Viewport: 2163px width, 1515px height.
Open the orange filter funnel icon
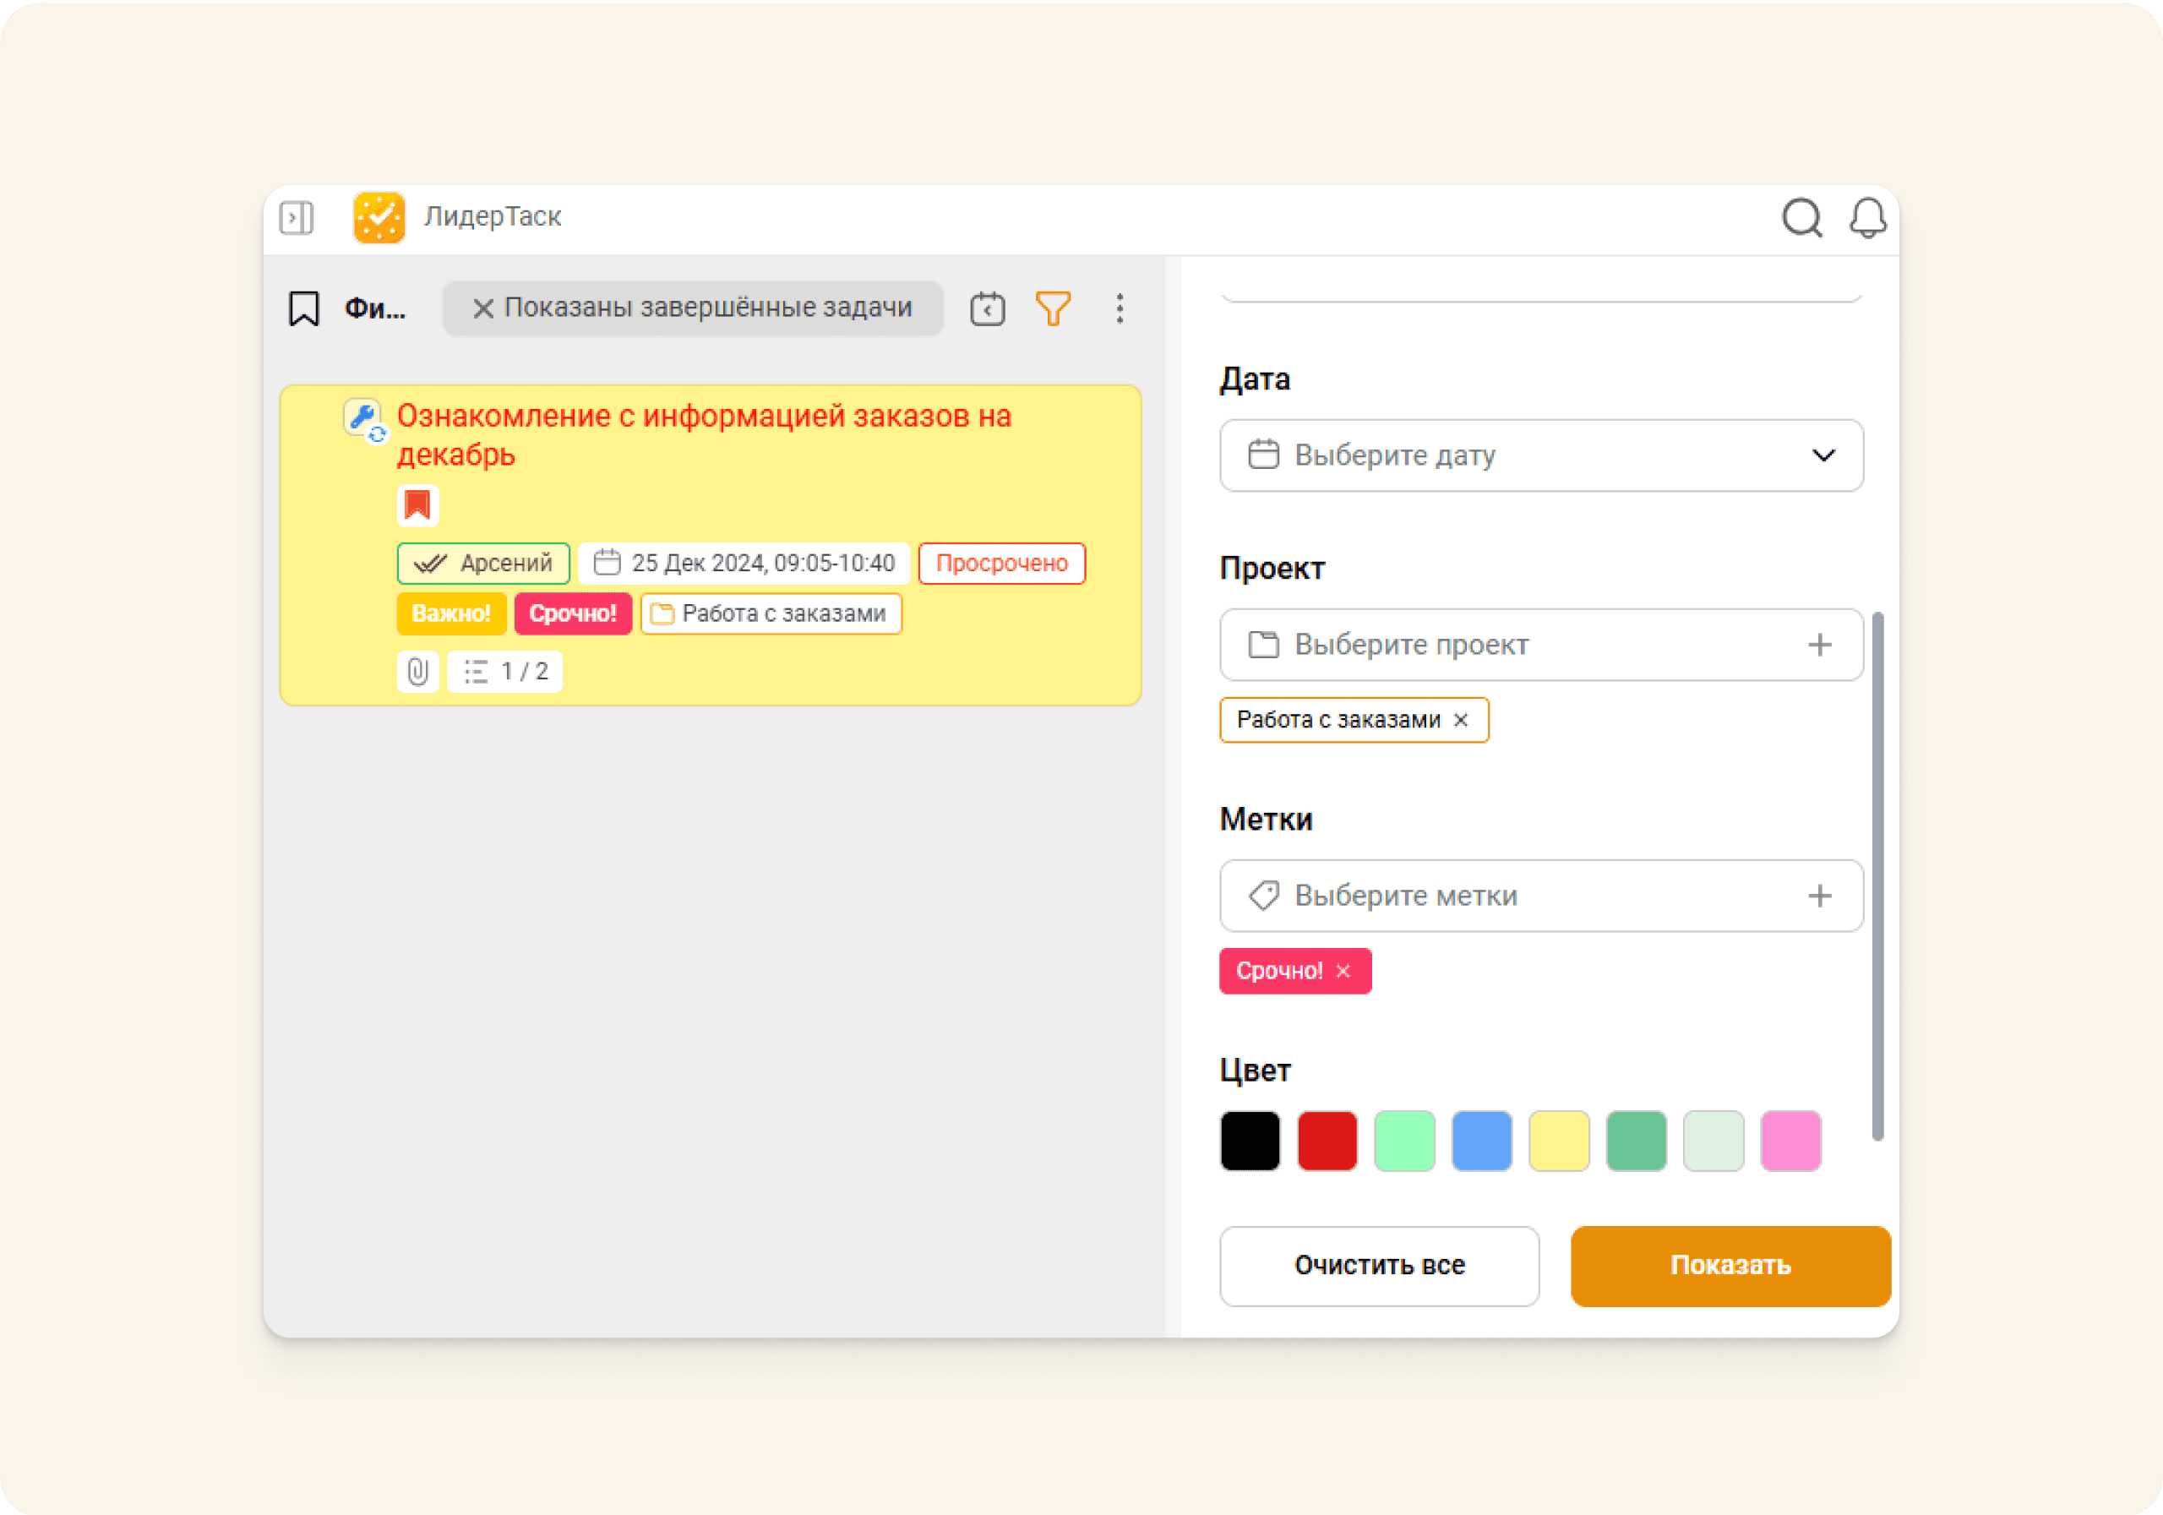(x=1052, y=308)
